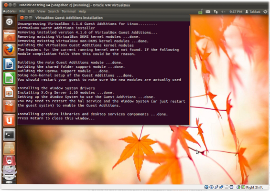Open the Search menu

pyautogui.click(x=54, y=11)
